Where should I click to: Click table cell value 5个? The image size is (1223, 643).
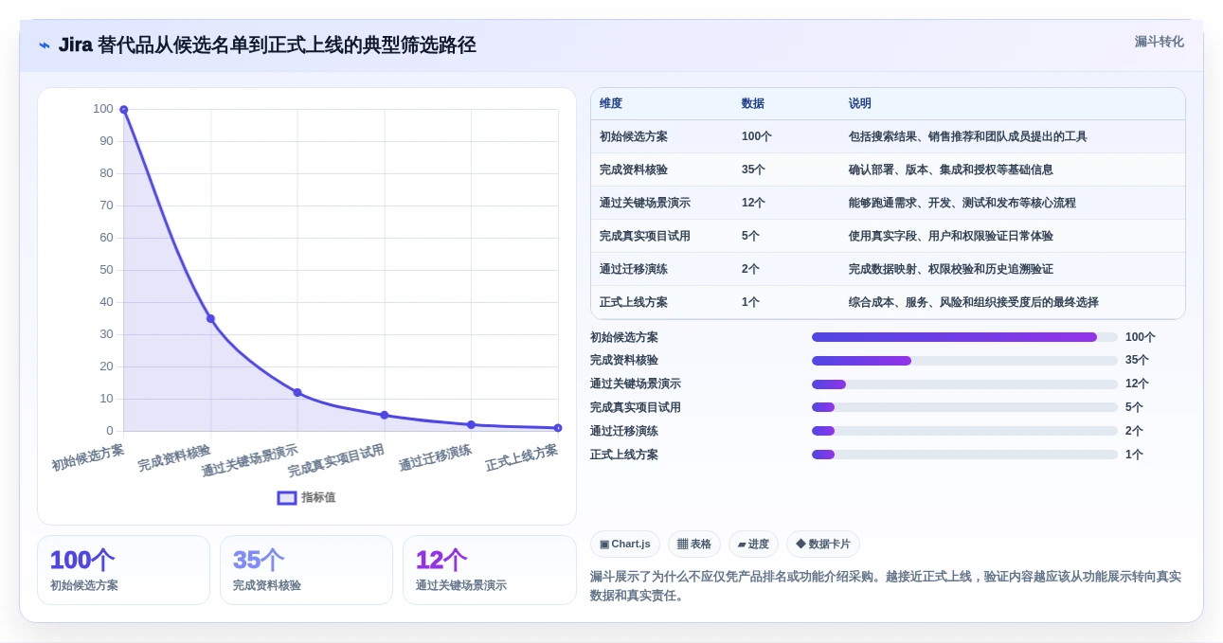[750, 236]
